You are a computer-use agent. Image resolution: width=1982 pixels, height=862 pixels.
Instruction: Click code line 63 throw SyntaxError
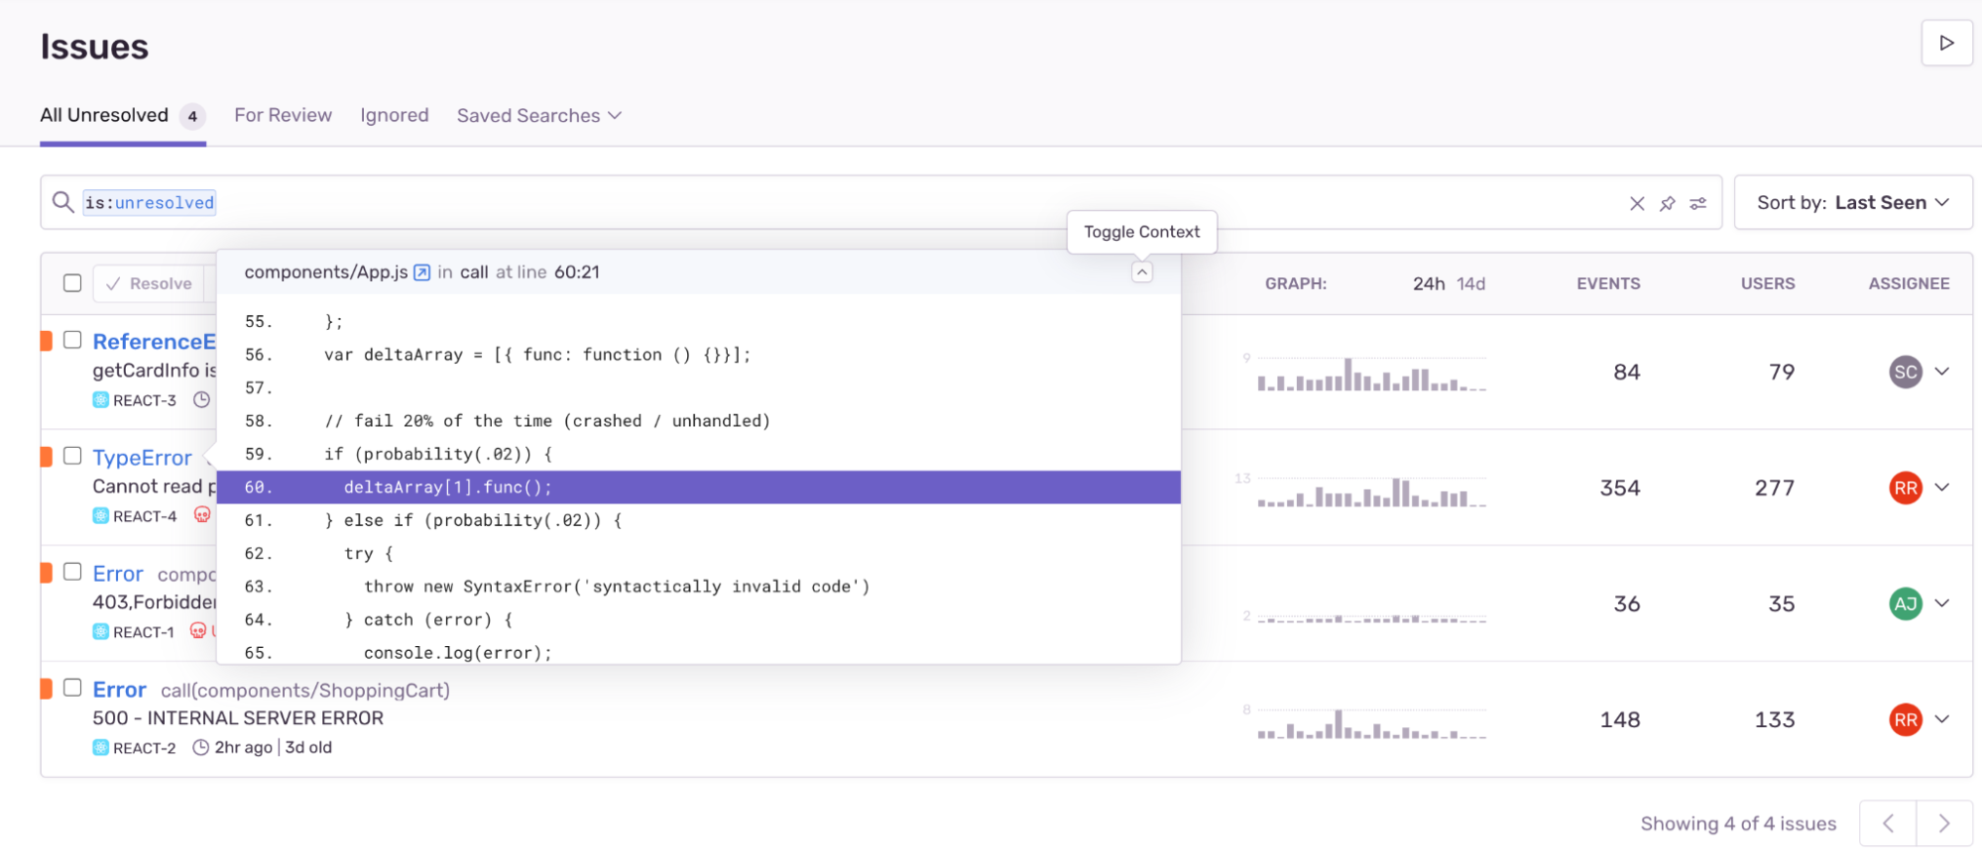tap(698, 587)
